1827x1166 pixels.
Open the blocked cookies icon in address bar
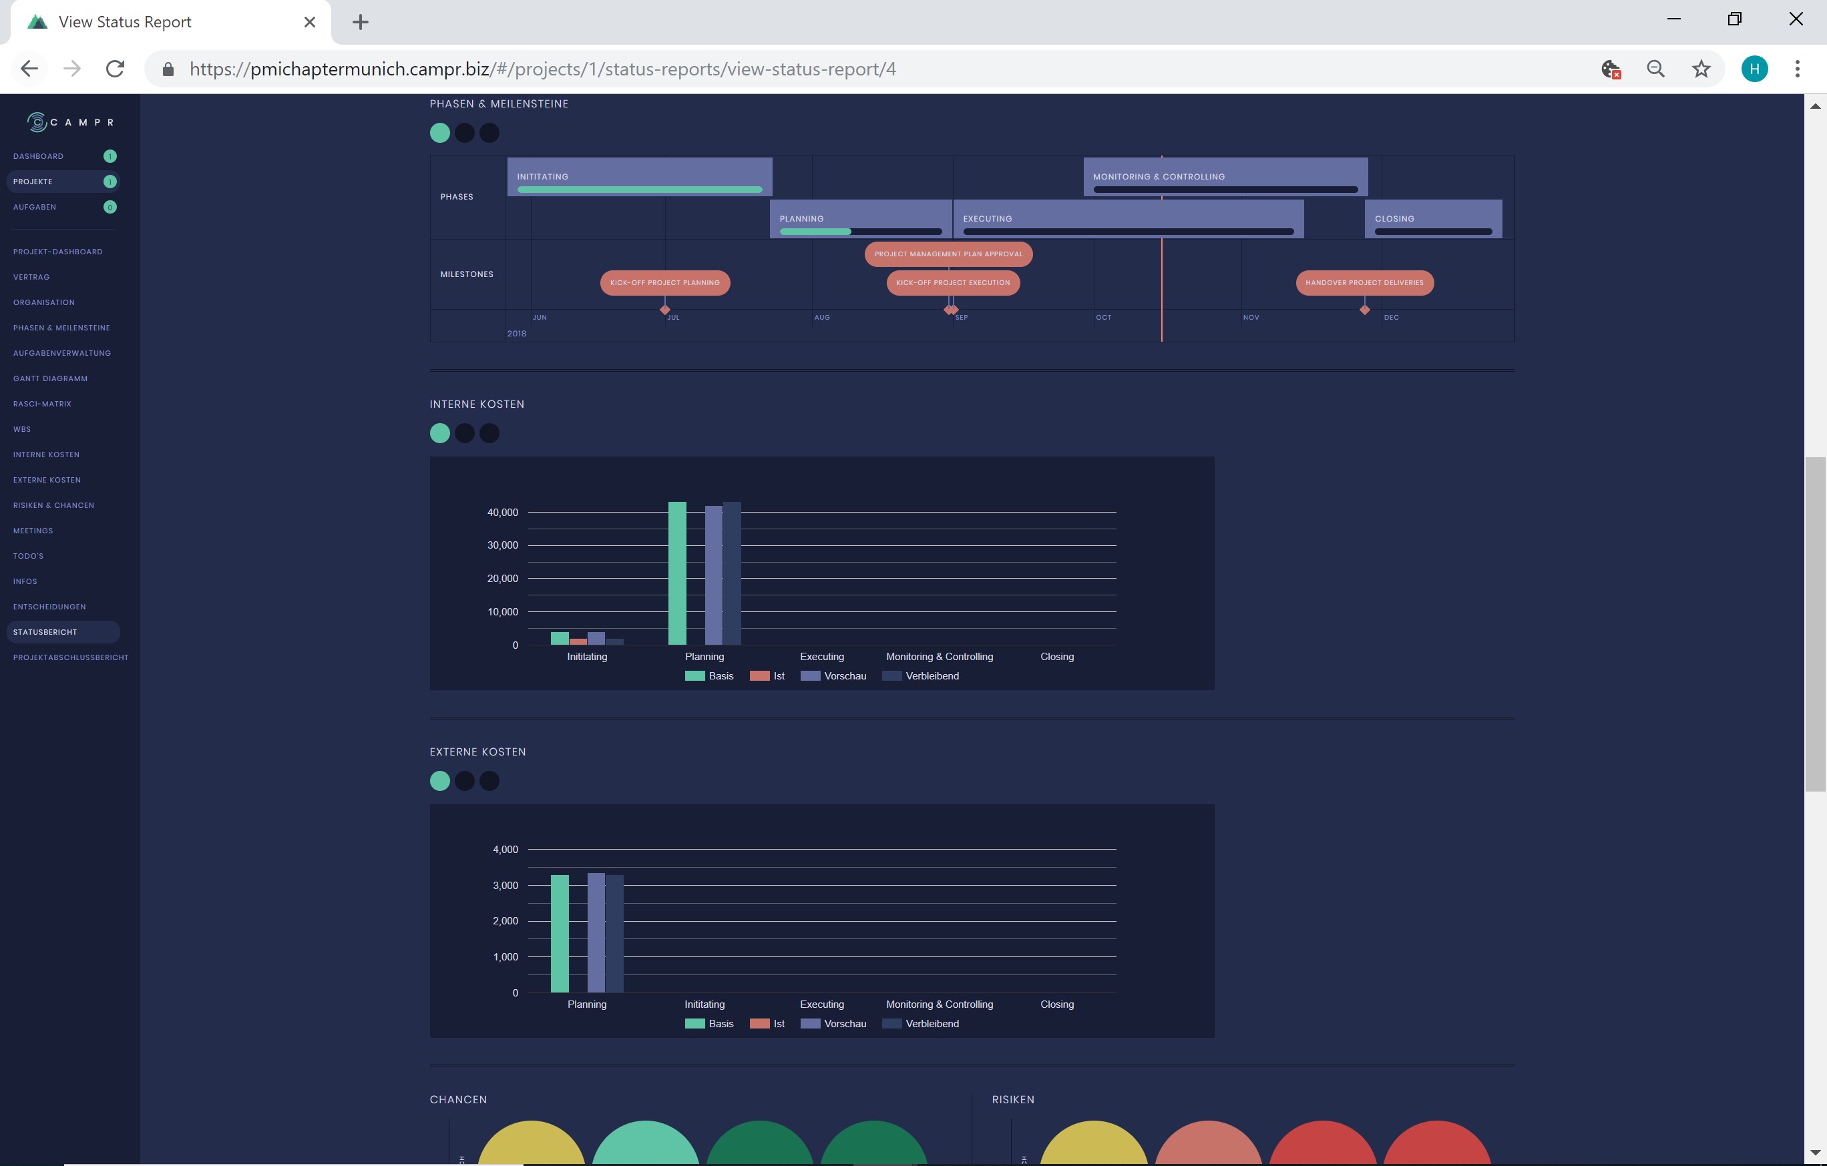point(1611,70)
